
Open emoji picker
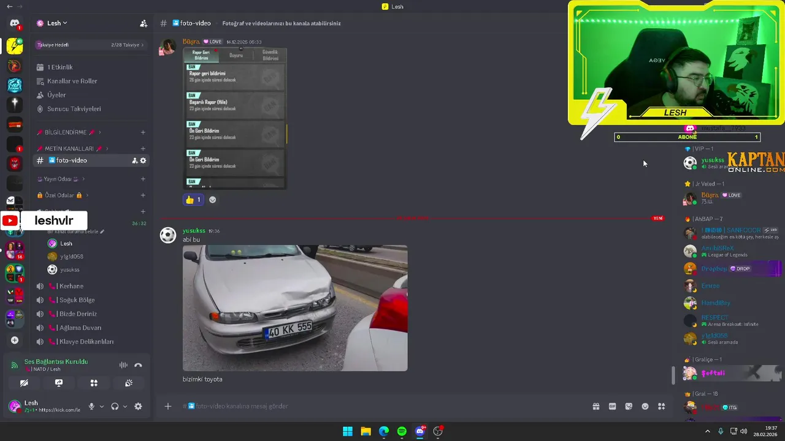pyautogui.click(x=645, y=406)
